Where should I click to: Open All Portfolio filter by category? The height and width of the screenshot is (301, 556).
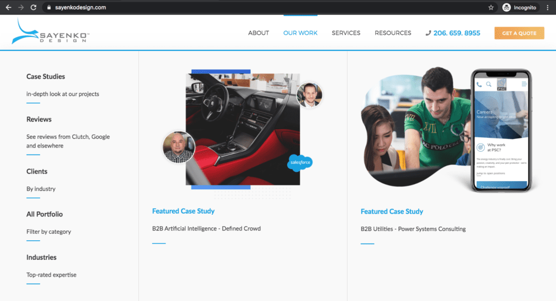click(x=48, y=232)
